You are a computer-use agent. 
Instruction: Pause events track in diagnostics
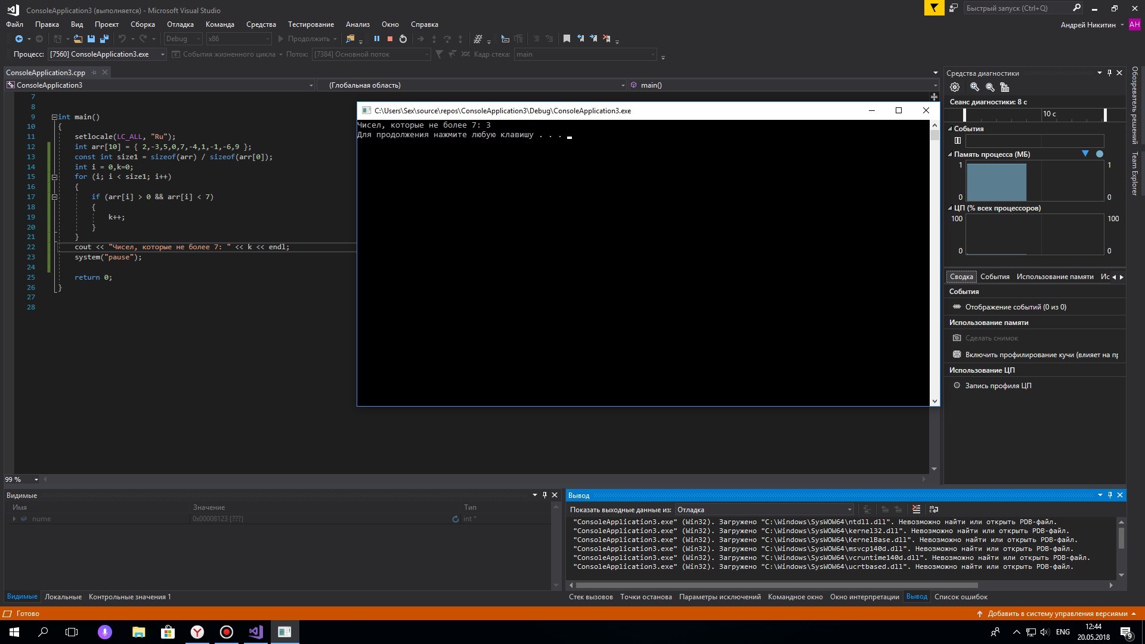(x=957, y=141)
